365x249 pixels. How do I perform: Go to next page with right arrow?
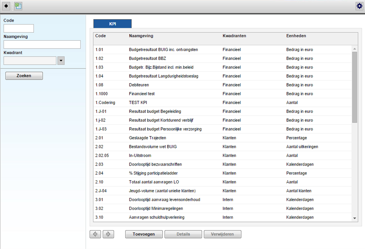point(108,234)
